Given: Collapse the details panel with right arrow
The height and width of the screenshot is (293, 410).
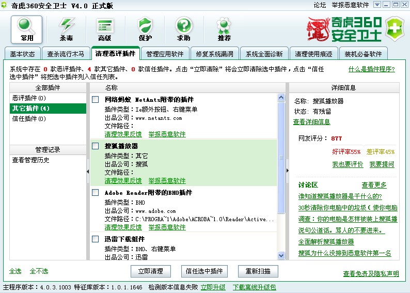Looking at the screenshot, I should coord(288,171).
